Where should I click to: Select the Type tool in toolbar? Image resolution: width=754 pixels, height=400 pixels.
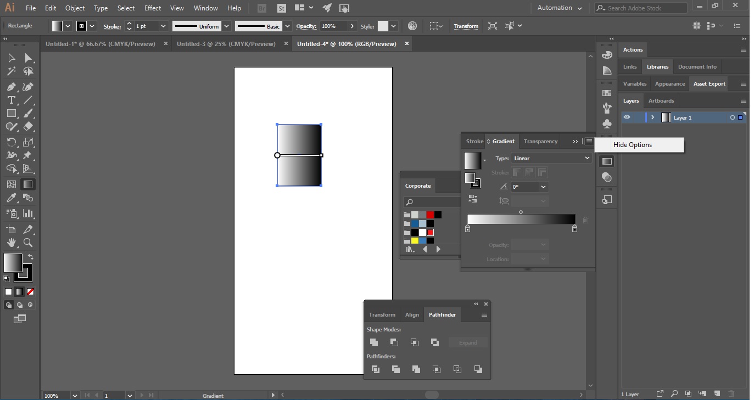click(x=11, y=100)
